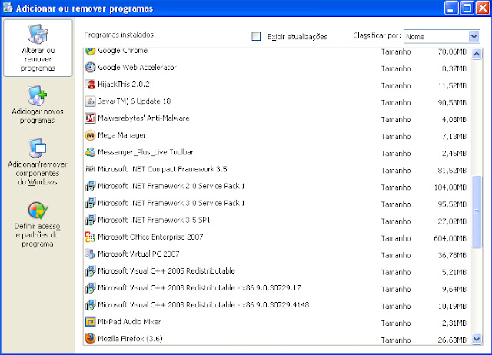Select Messenger_Plus_Live Toolbar entry
Viewport: 492px width, 355px height.
(x=278, y=152)
